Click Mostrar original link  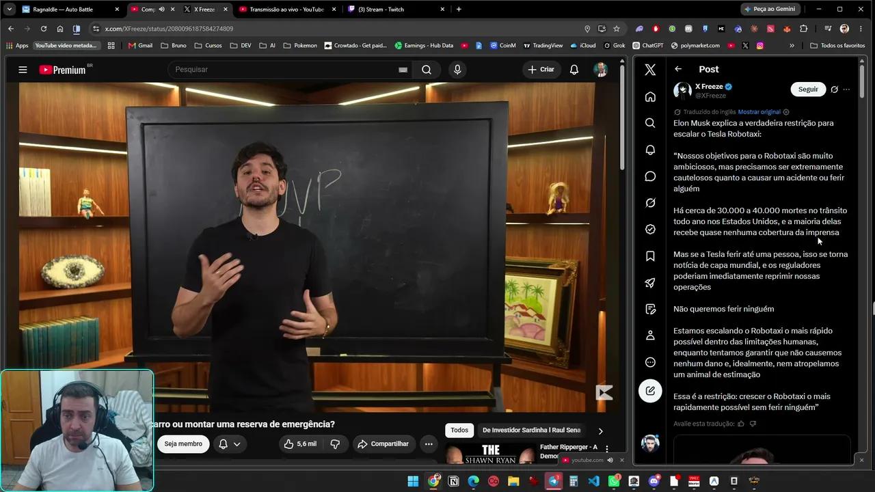[x=759, y=112]
